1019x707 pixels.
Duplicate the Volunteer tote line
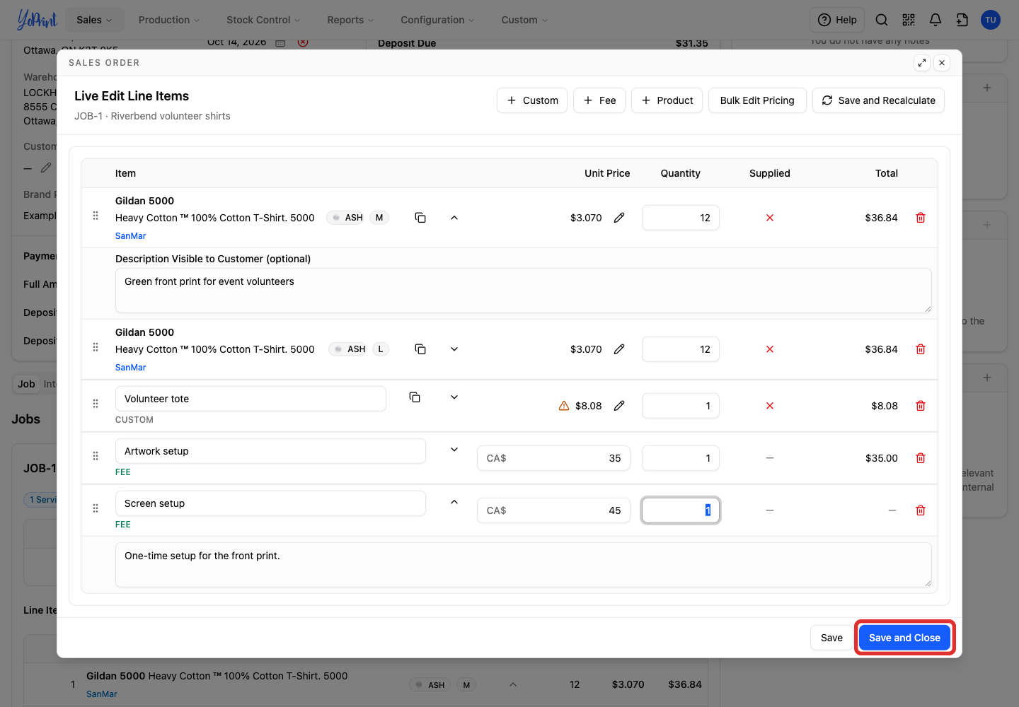click(x=415, y=397)
